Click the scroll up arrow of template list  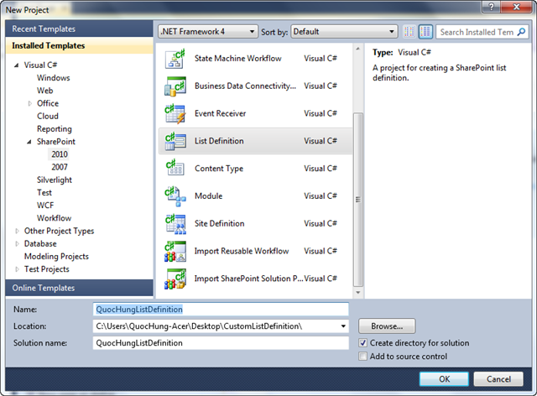tap(357, 49)
